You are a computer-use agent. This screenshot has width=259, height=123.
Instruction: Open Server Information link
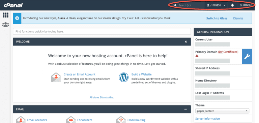pyautogui.click(x=207, y=119)
